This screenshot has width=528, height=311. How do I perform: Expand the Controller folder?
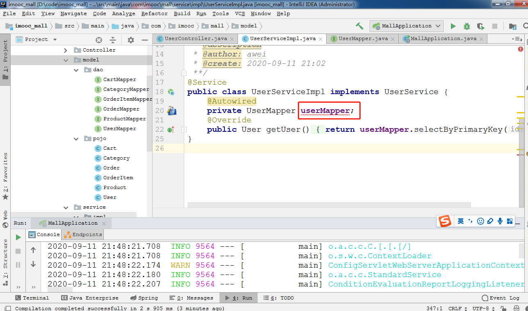click(x=65, y=50)
